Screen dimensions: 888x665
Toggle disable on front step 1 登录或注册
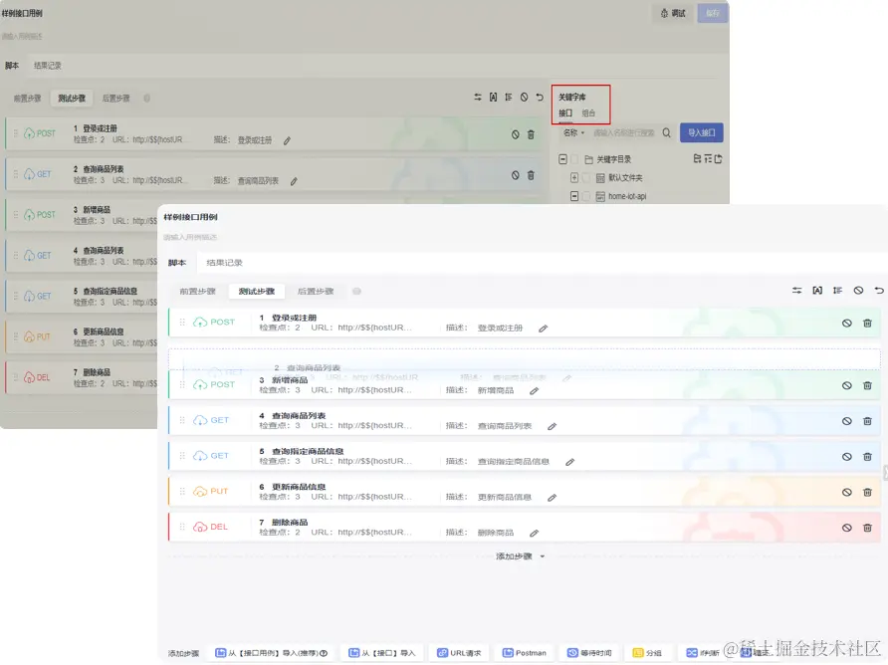(846, 323)
